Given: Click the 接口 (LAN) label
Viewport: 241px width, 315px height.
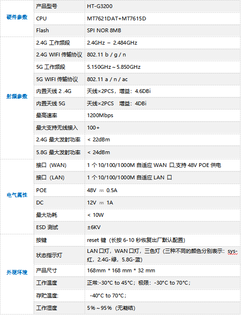Looking at the screenshot, I should click(50, 177).
